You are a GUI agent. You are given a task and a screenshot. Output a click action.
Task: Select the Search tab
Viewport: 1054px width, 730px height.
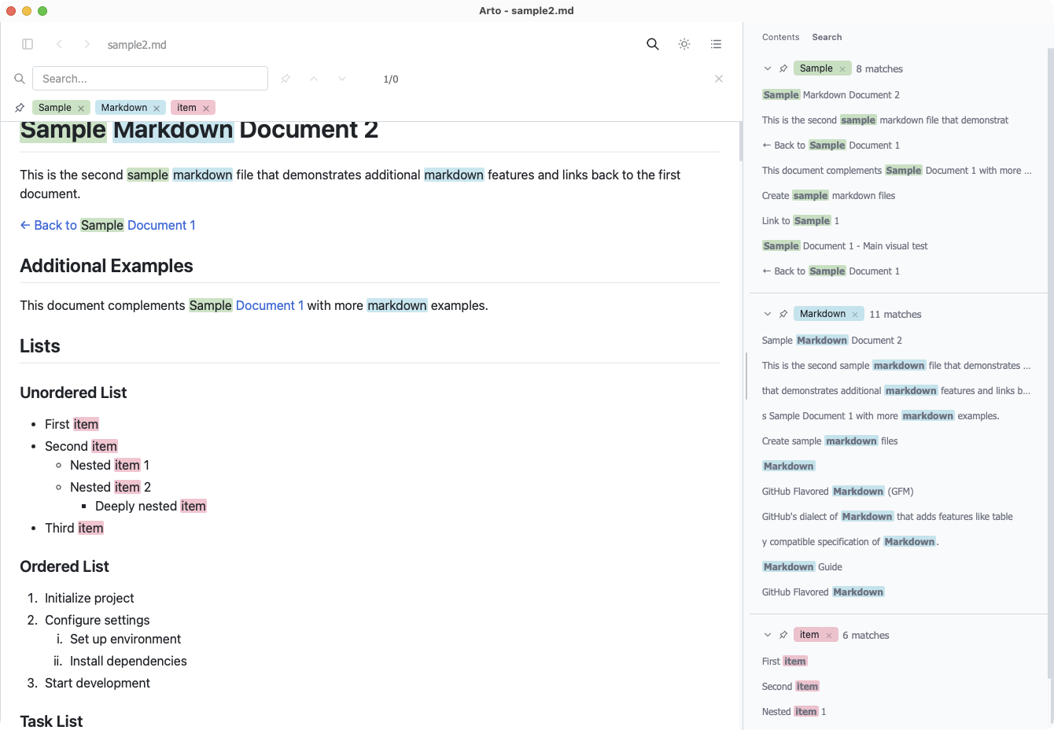coord(827,37)
